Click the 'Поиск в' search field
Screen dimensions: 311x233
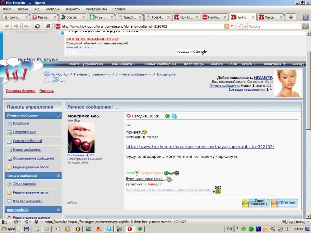pos(274,26)
